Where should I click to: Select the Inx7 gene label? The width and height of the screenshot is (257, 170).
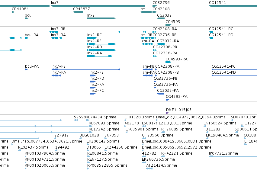(55, 3)
